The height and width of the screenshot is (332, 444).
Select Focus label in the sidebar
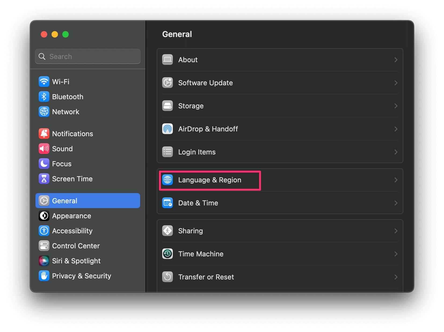tap(62, 164)
